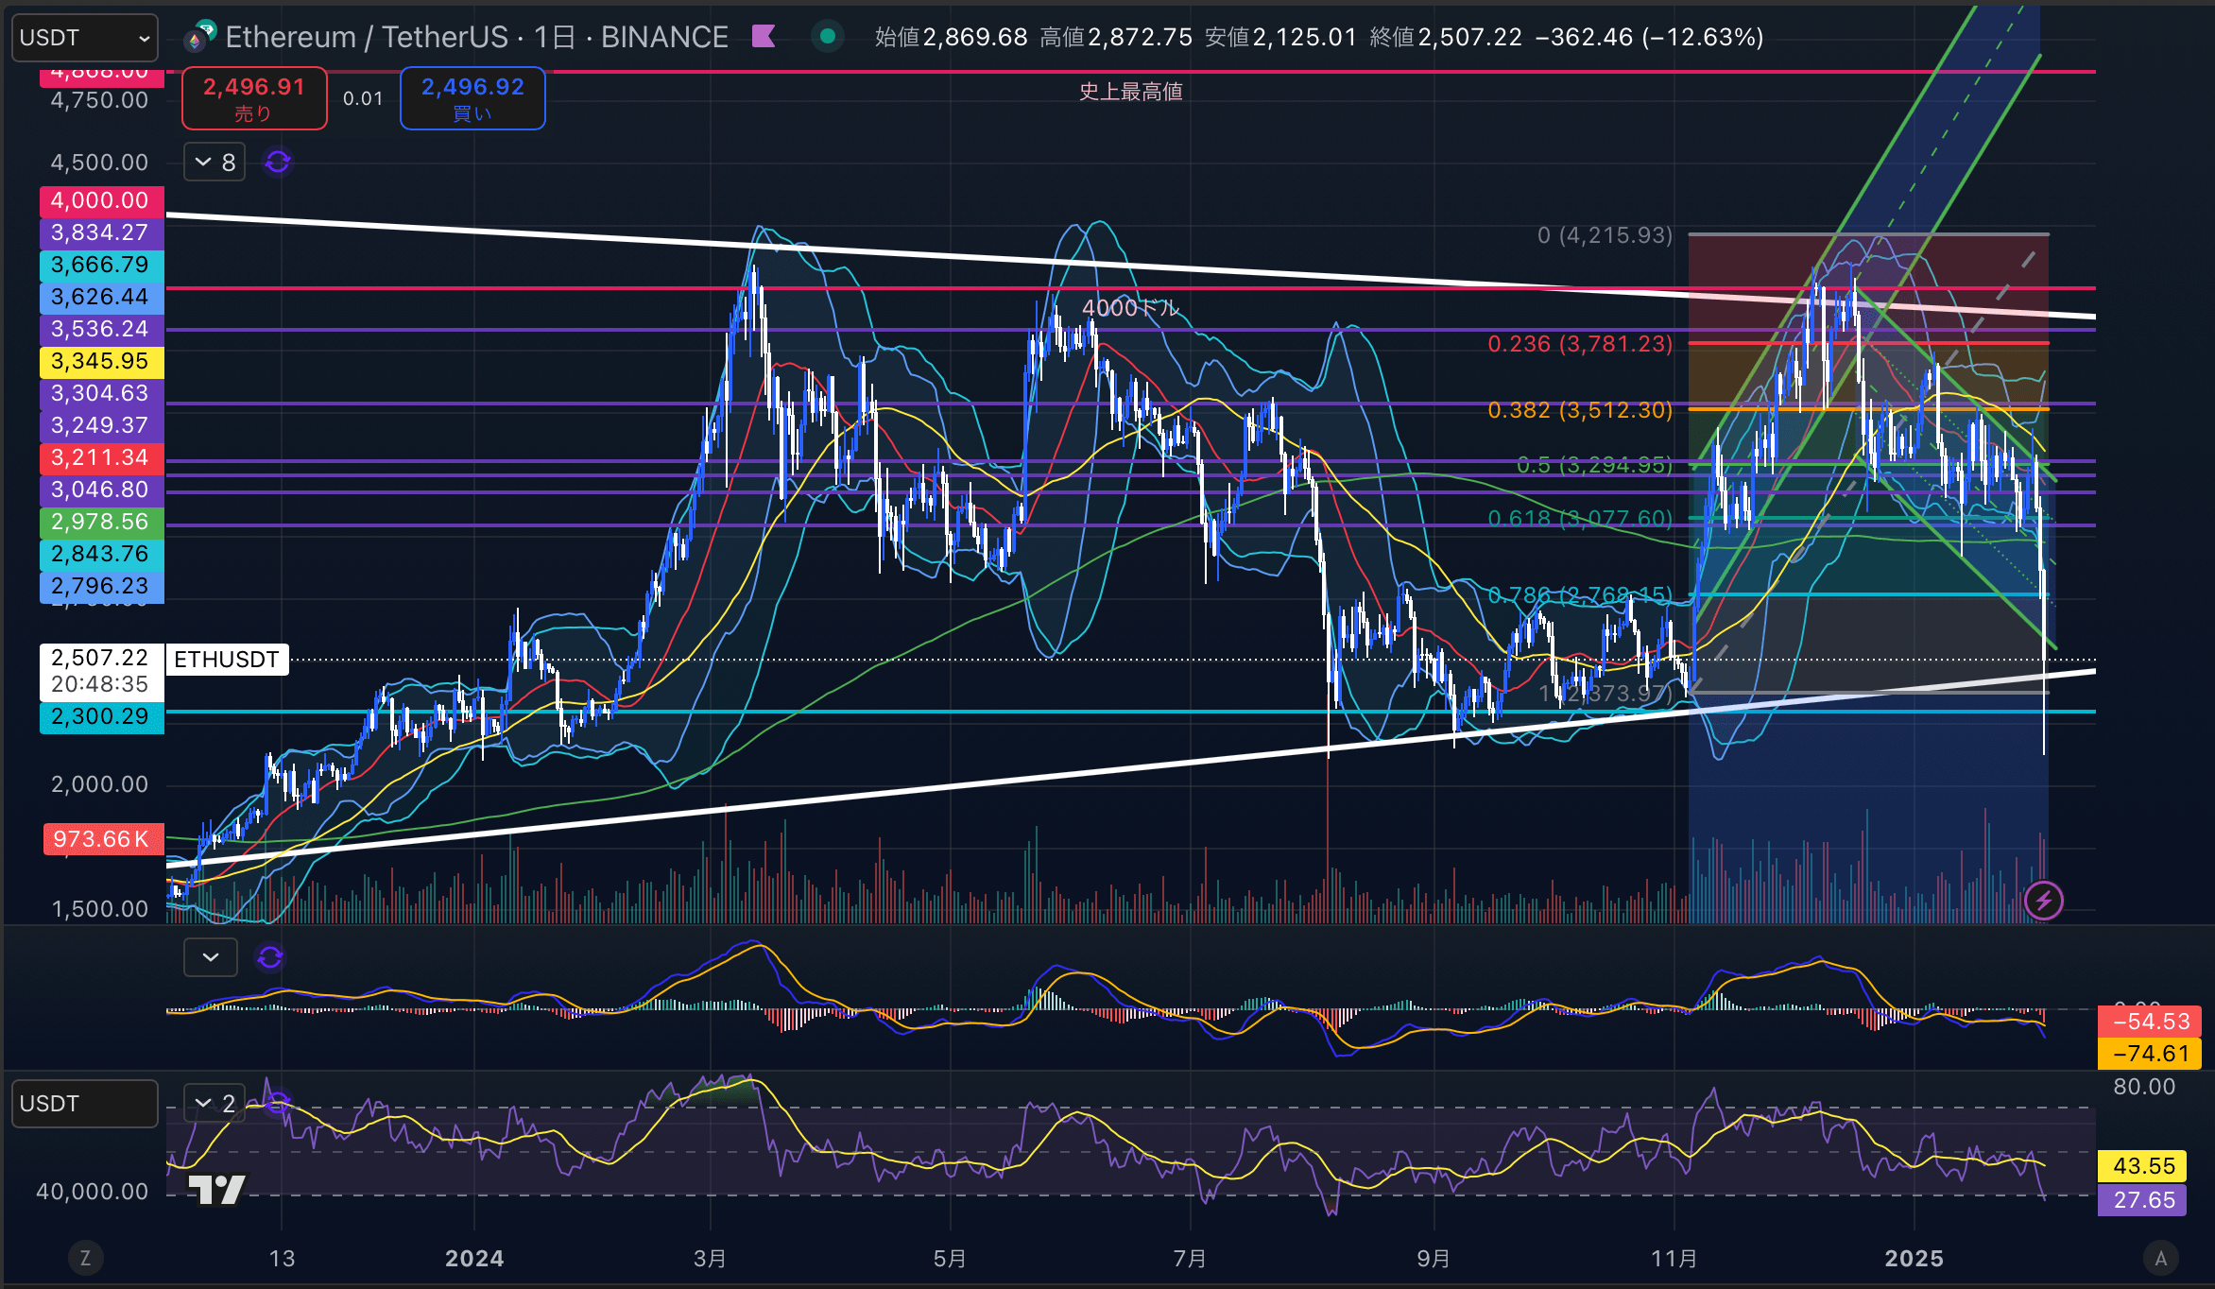
Task: Click the 3月 label on time axis
Action: click(710, 1259)
